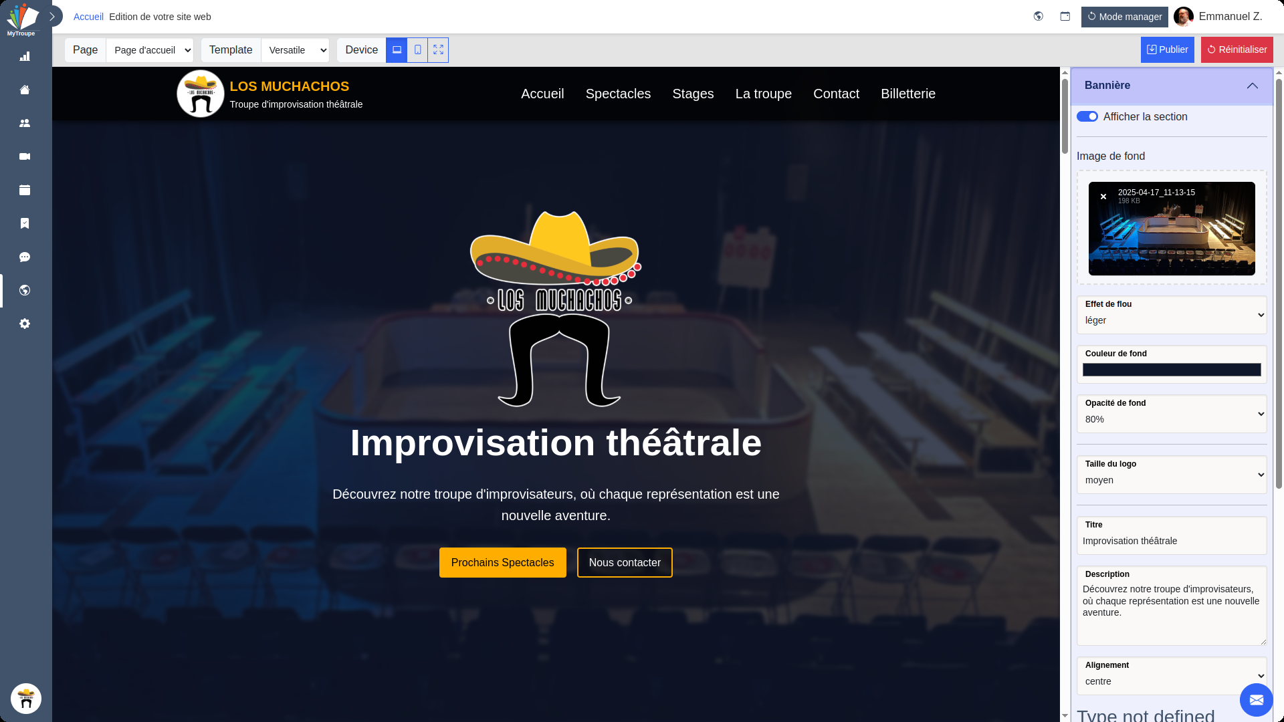
Task: Click 'Prochains Spectacles' button in banner
Action: (502, 562)
